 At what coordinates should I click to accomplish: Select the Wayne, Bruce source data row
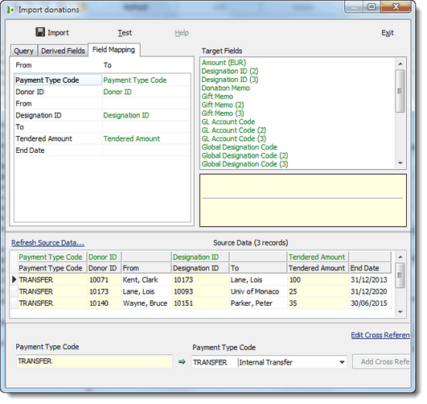point(201,303)
